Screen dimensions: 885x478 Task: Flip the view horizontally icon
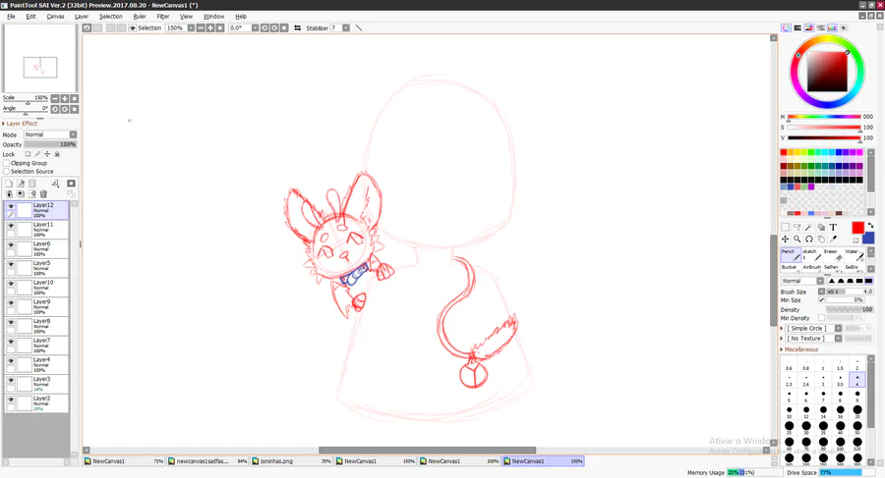[x=297, y=27]
